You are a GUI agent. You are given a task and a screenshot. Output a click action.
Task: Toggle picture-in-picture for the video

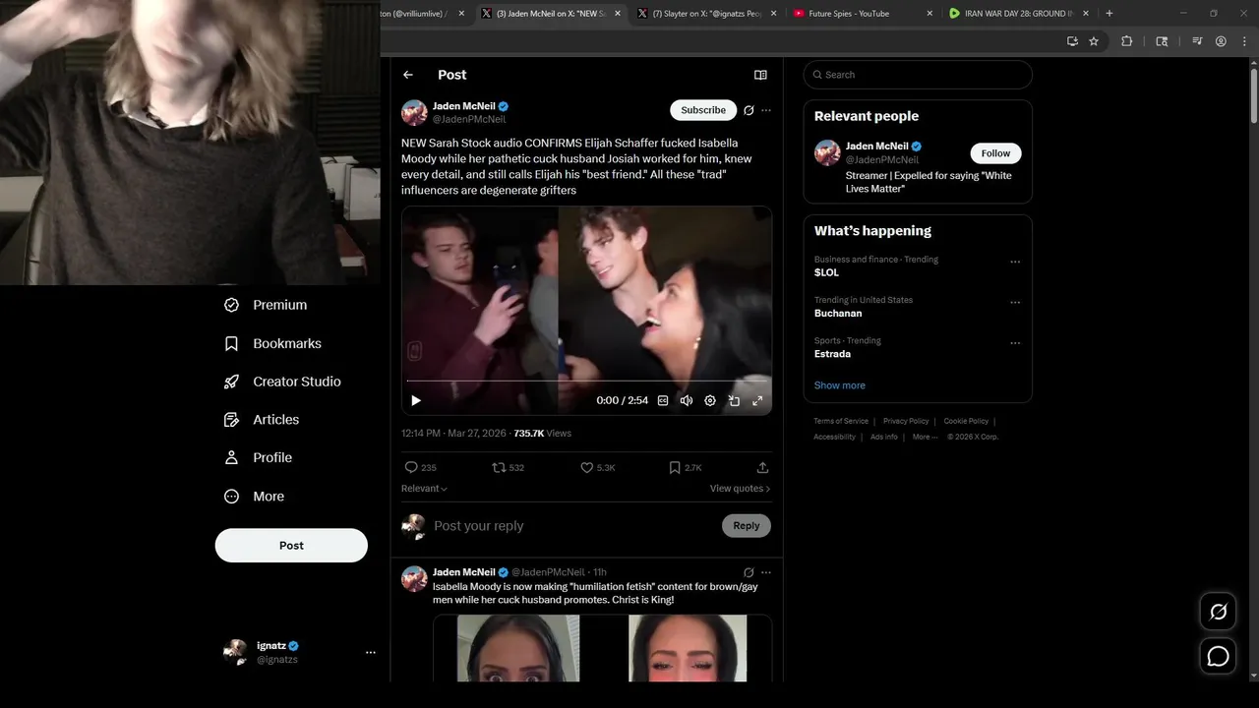point(734,400)
